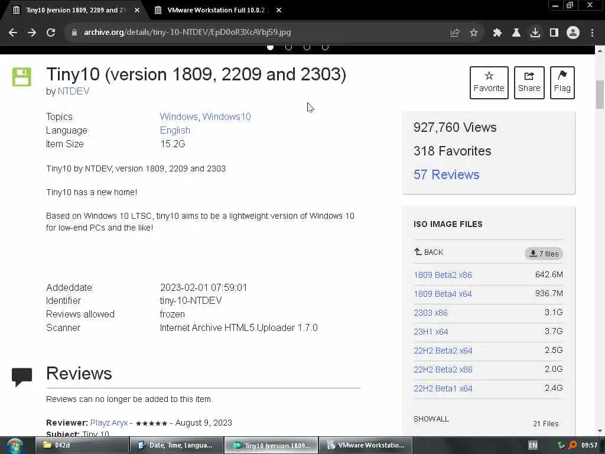605x454 pixels.
Task: Click scrollbar up arrow
Action: tap(600, 51)
